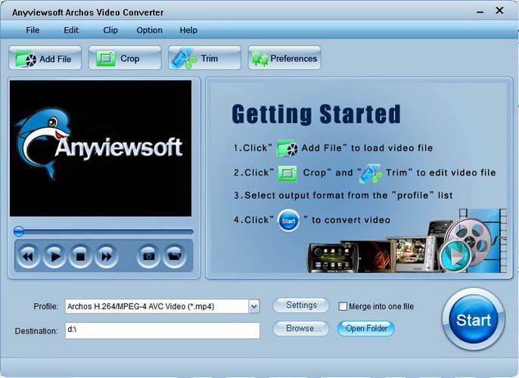Fast forward the video preview
Screen dimensions: 519x378
[x=106, y=256]
